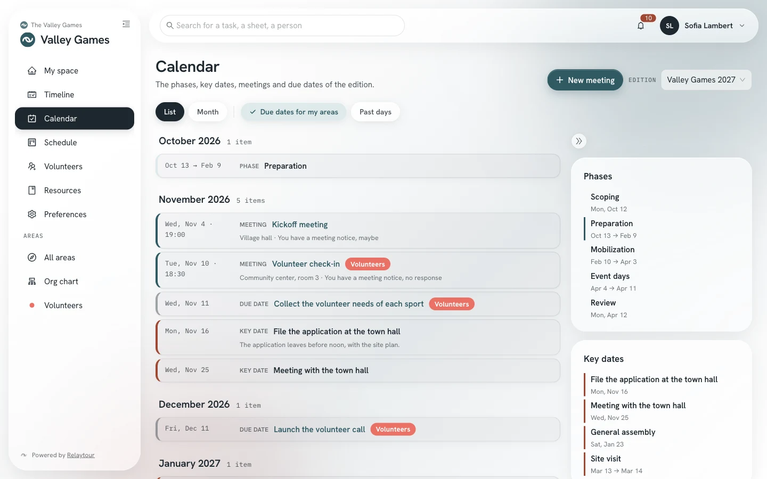Toggle the Past days filter
767x479 pixels.
point(376,112)
